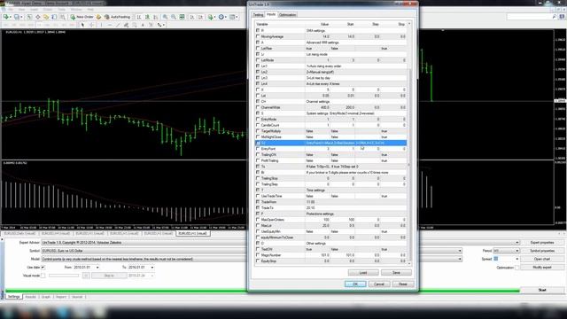The height and width of the screenshot is (319, 567).
Task: Switch chart to line chart icon
Action: tap(156, 17)
